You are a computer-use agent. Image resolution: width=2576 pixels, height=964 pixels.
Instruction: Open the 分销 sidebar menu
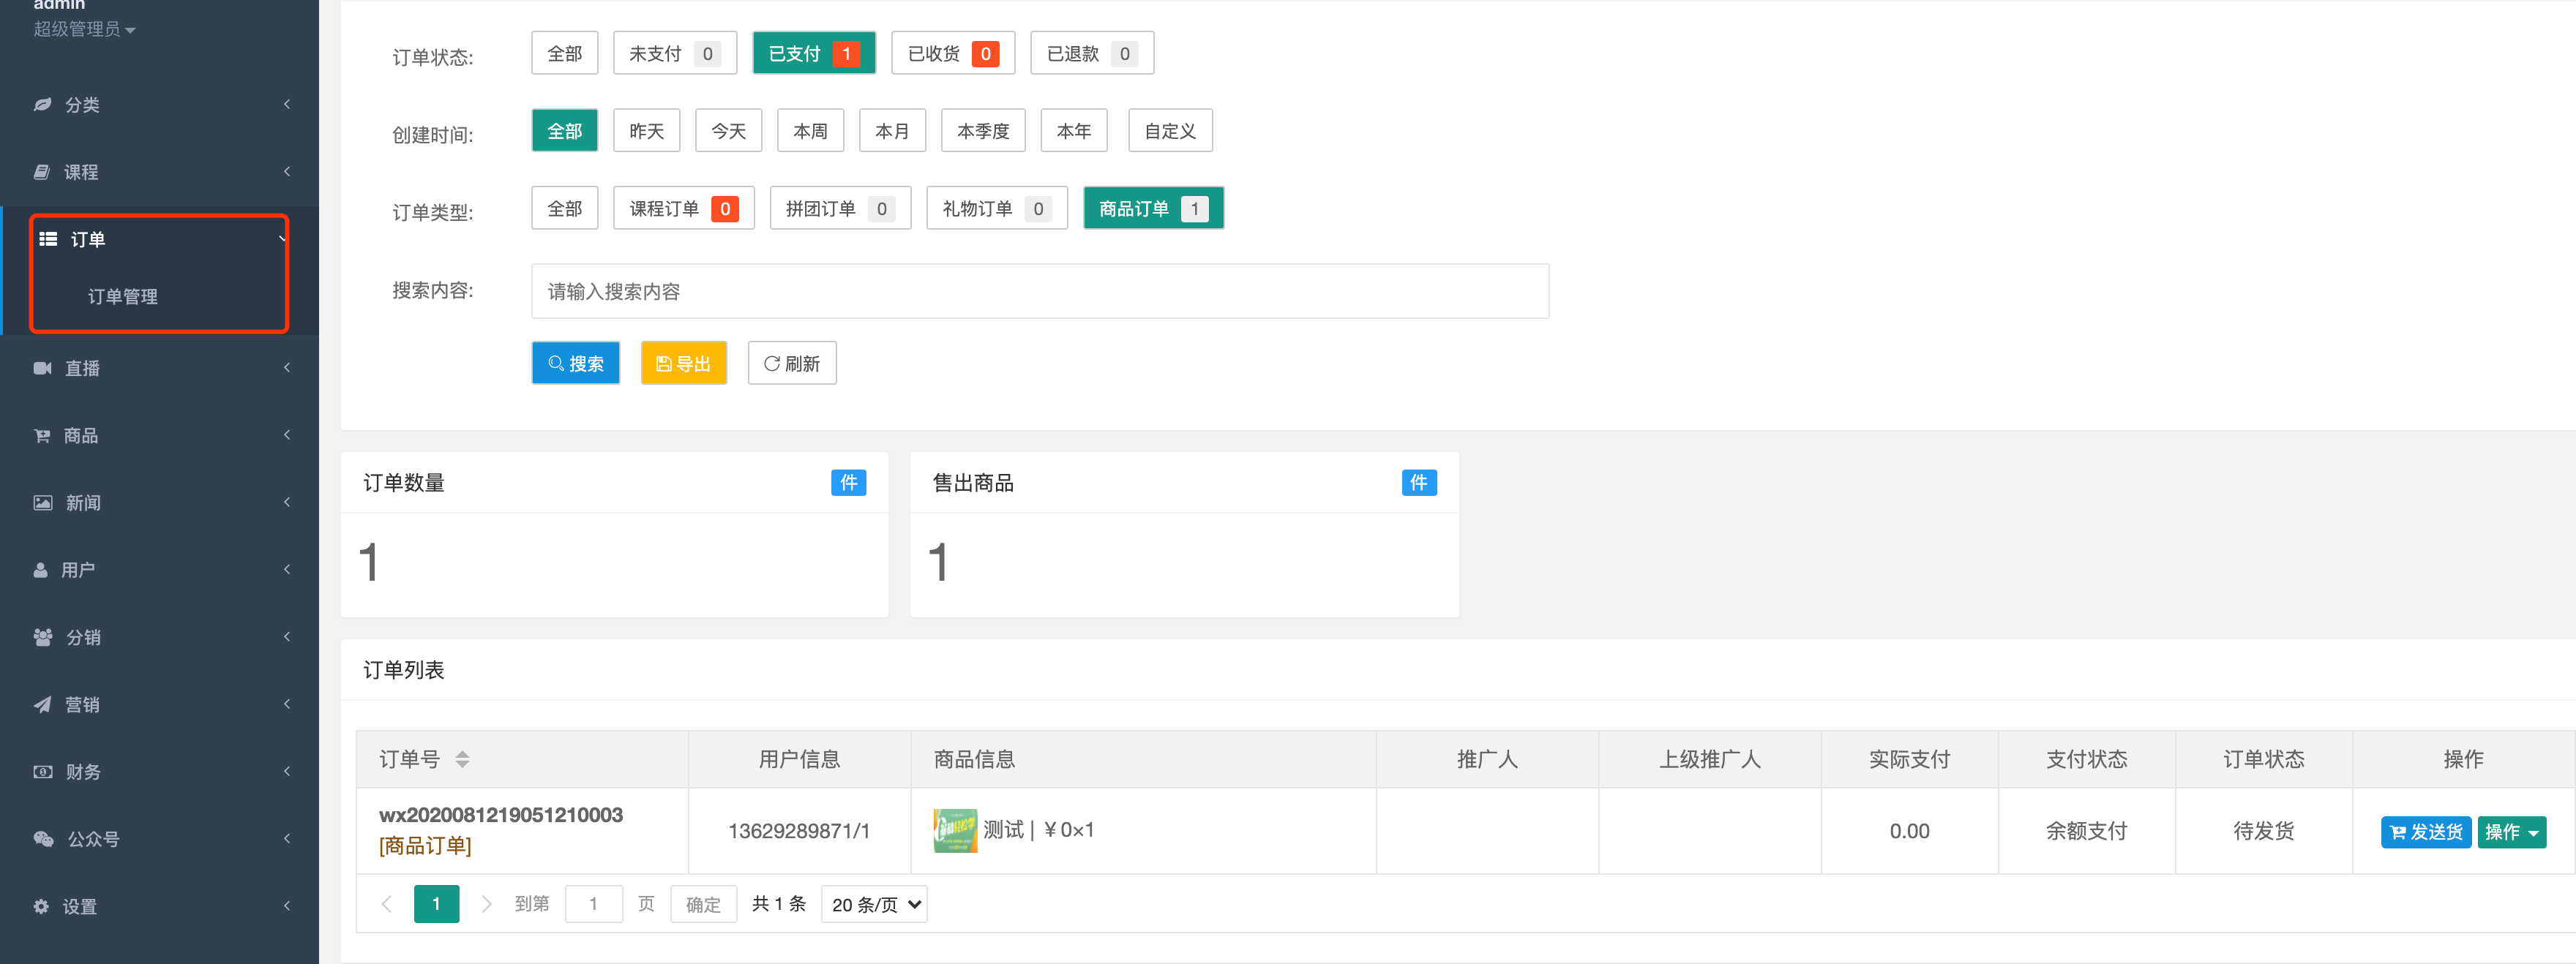coord(160,637)
